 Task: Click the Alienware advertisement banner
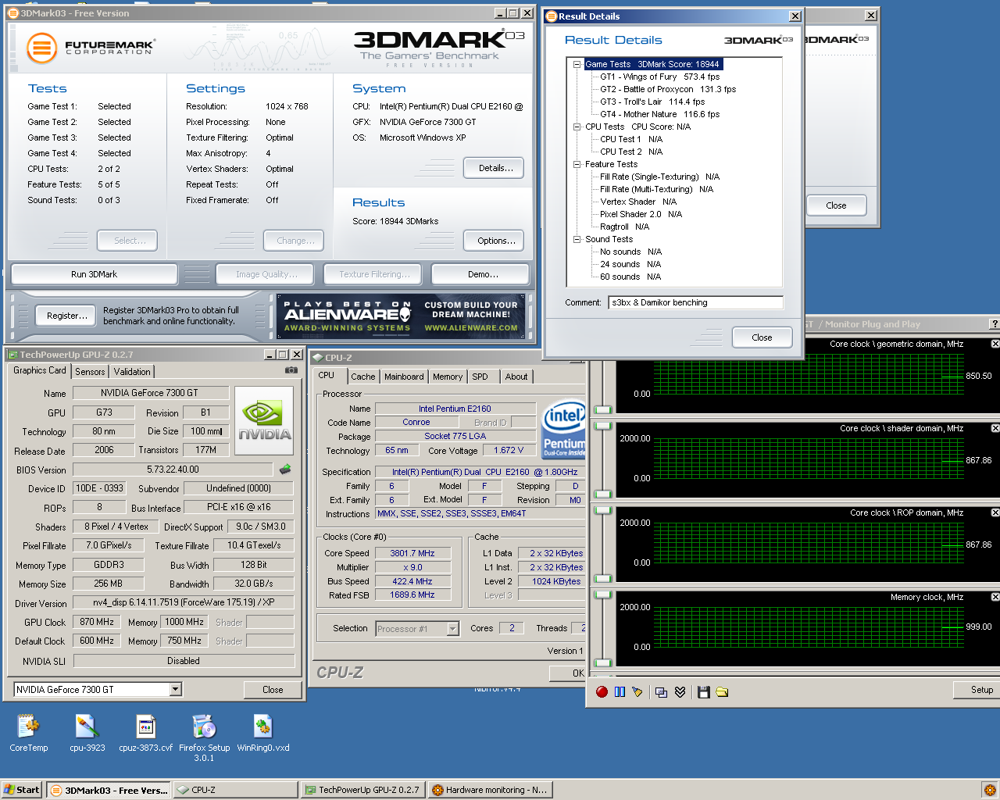tap(401, 316)
